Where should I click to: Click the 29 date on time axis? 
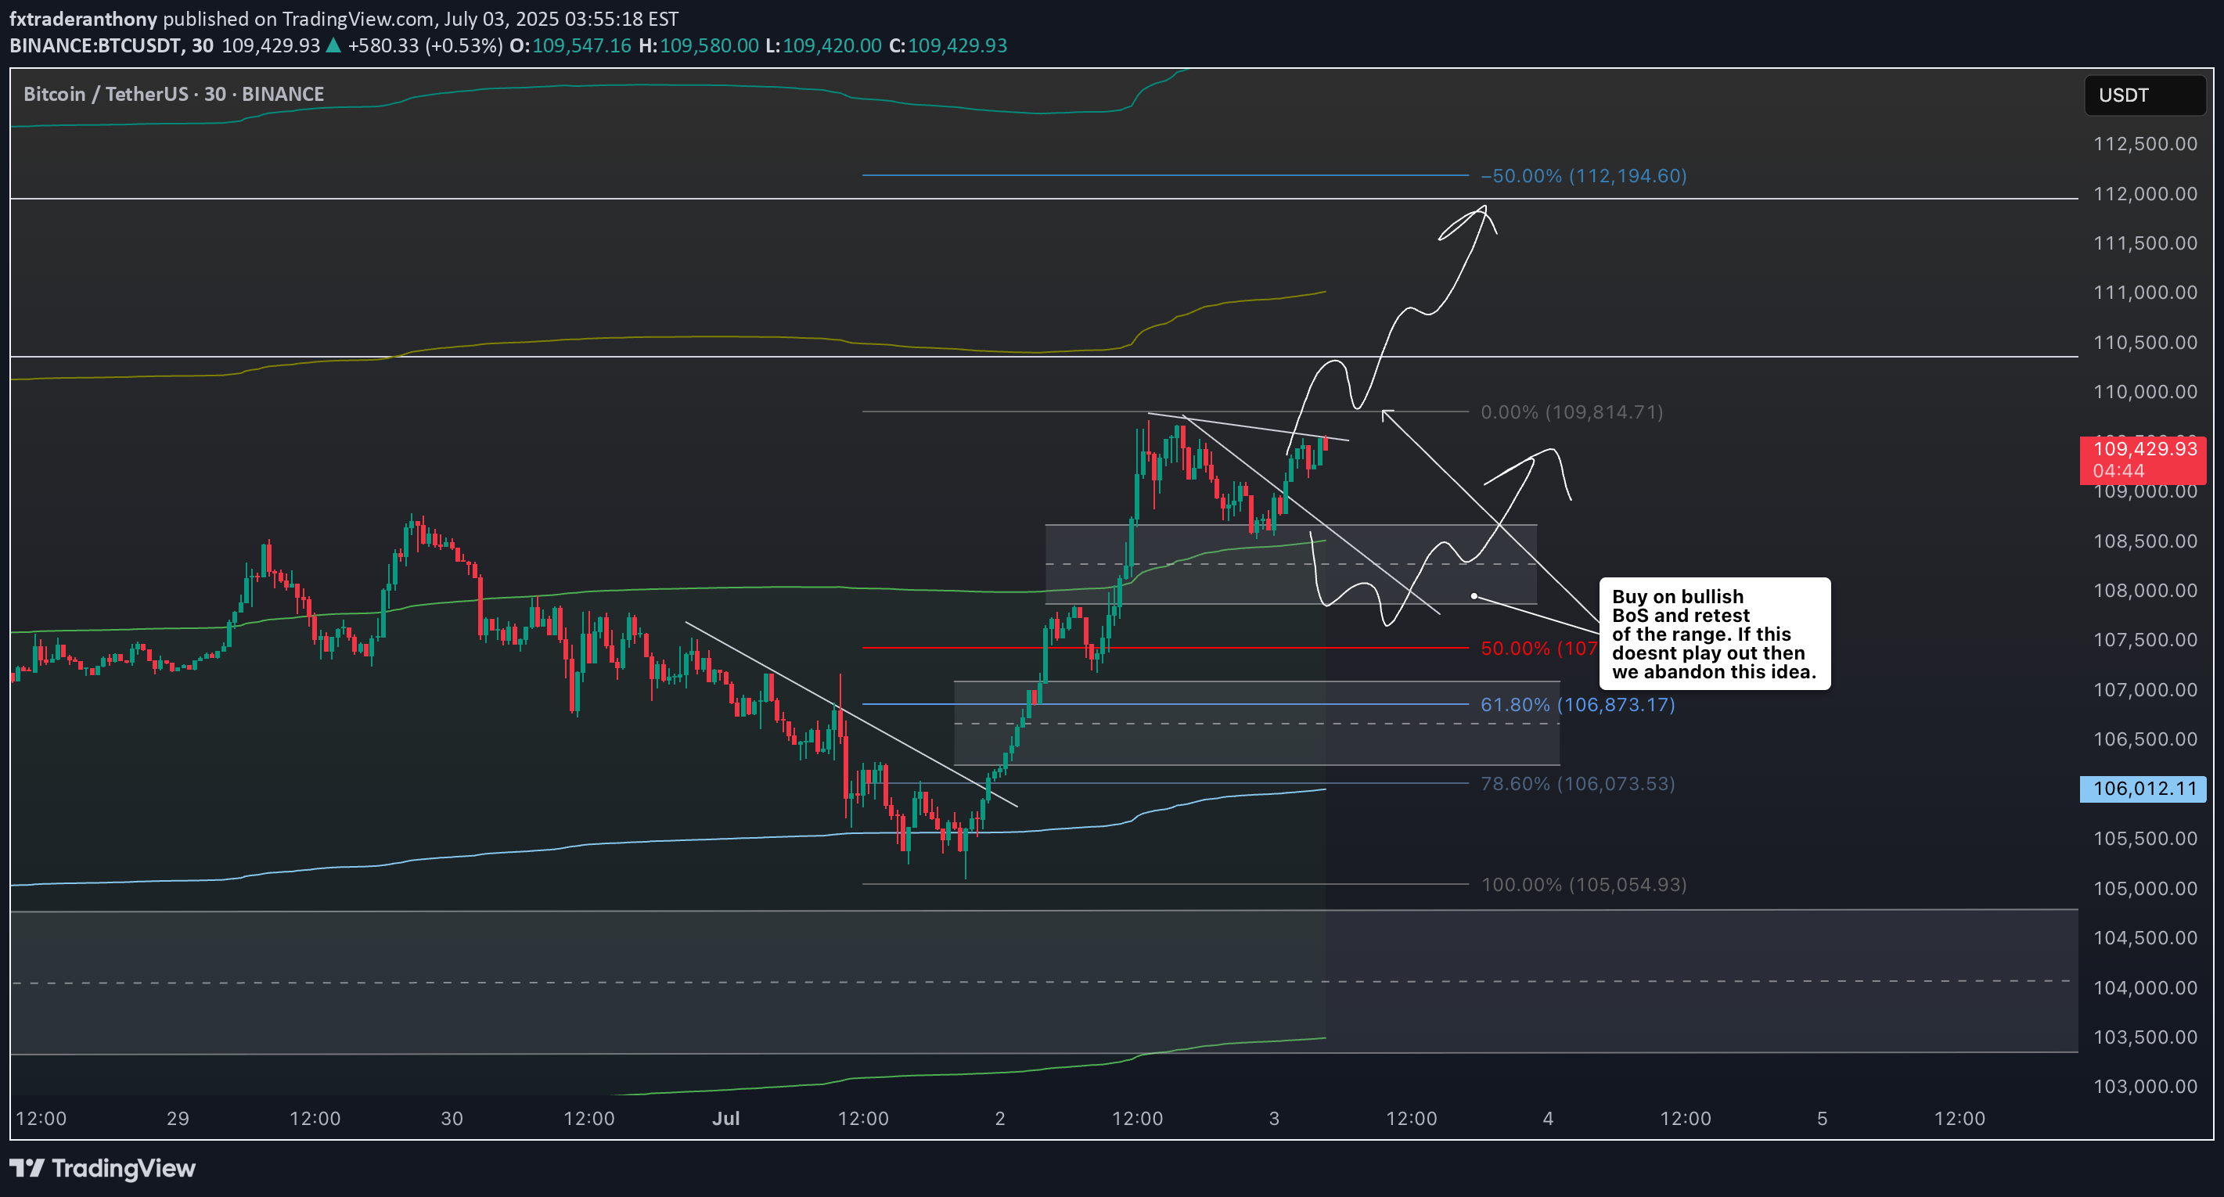tap(178, 1119)
